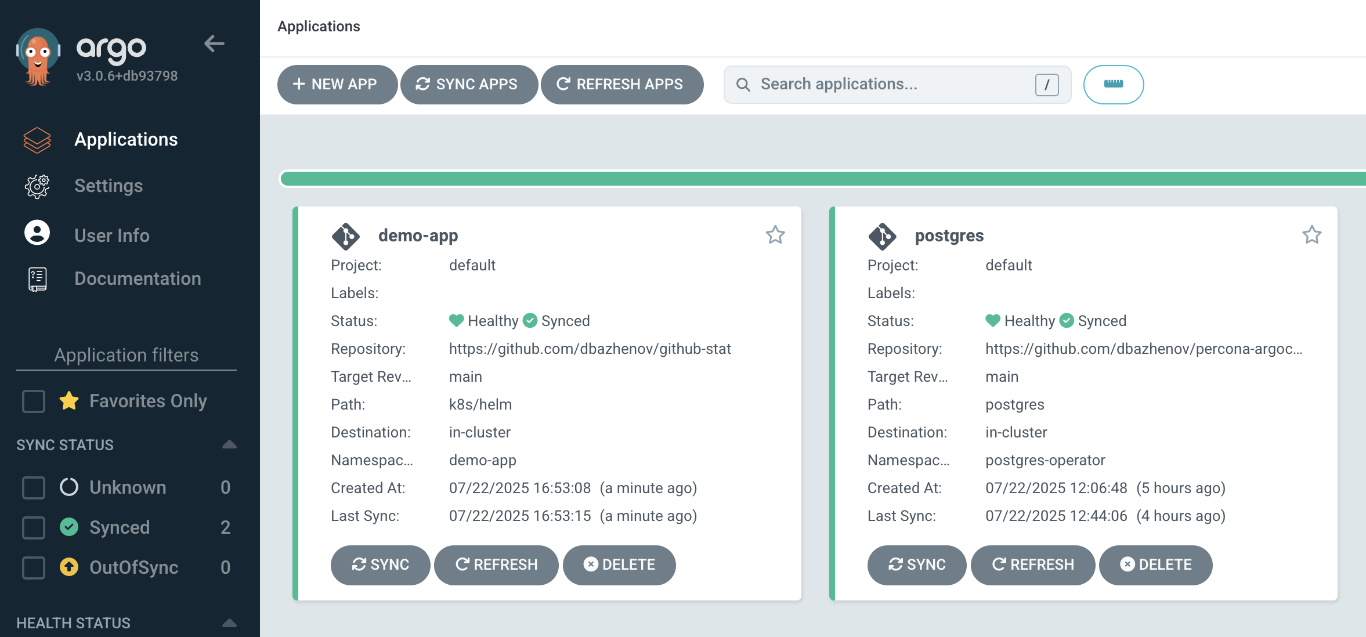Viewport: 1366px width, 637px height.
Task: Click the SYNC APPS button
Action: pyautogui.click(x=468, y=84)
